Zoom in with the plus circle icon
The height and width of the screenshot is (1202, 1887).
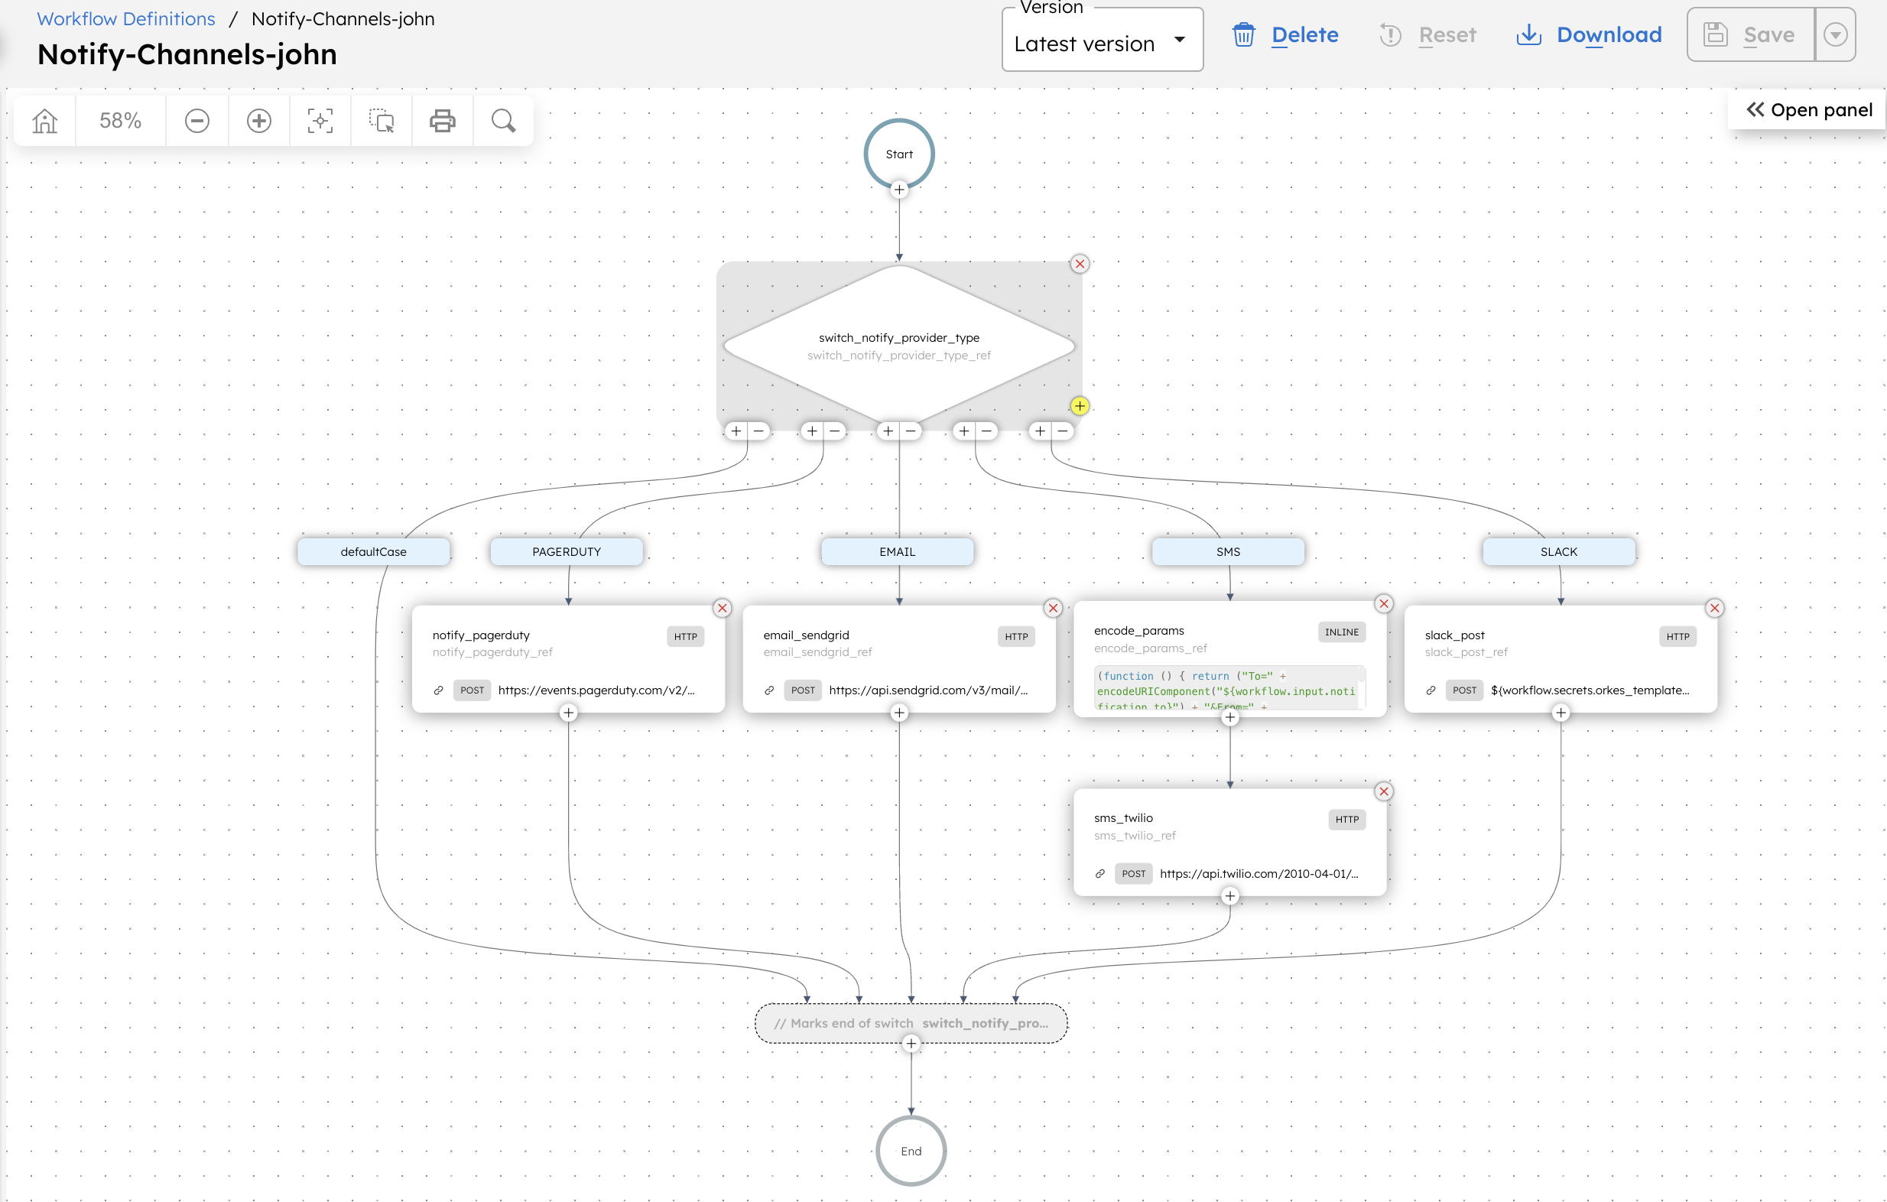coord(258,121)
